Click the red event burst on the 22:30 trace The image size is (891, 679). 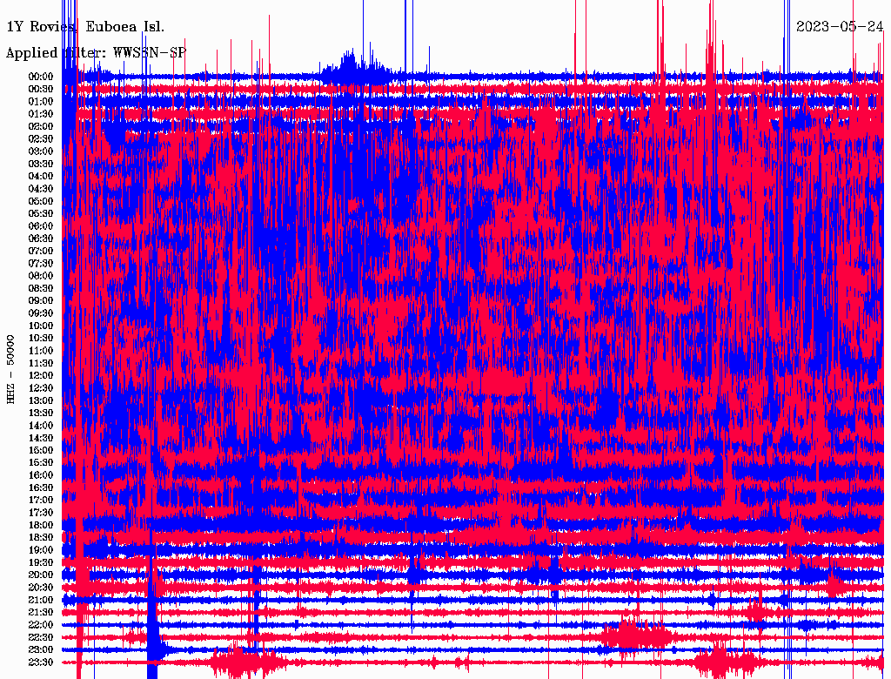(x=633, y=635)
